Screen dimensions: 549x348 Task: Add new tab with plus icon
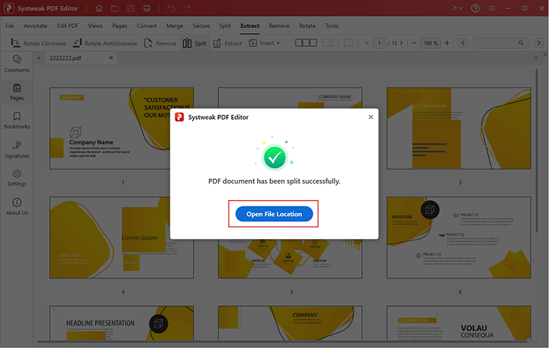(39, 58)
